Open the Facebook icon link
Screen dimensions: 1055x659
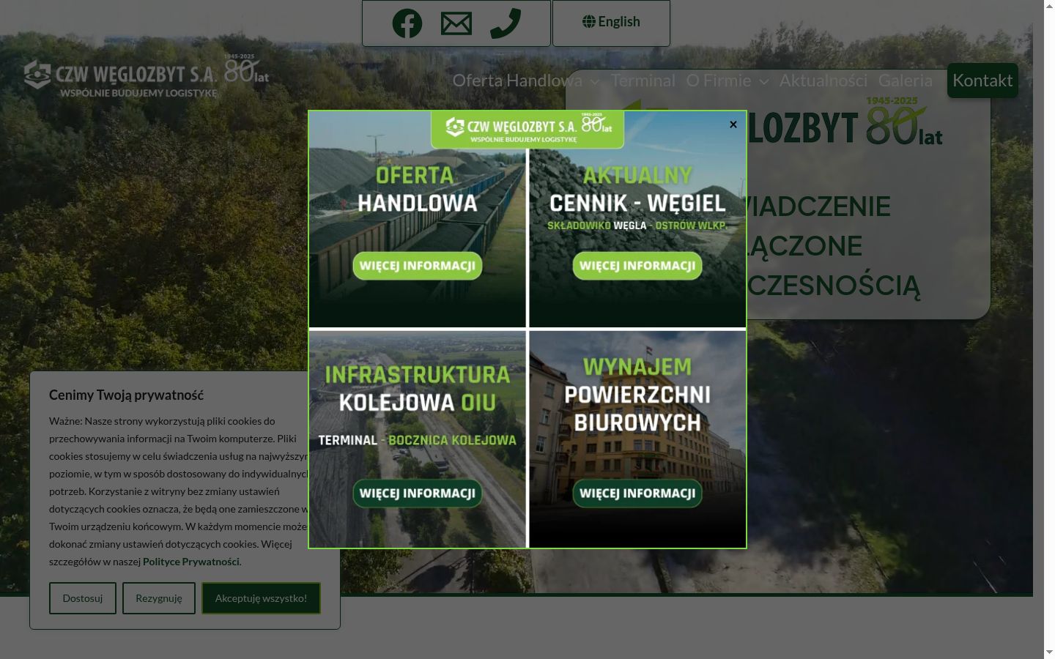pos(407,23)
